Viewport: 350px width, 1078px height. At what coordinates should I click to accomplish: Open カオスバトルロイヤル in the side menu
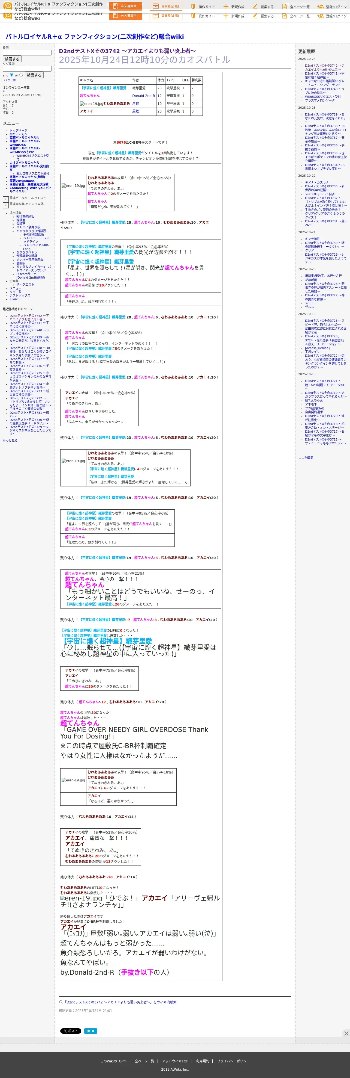(24, 163)
